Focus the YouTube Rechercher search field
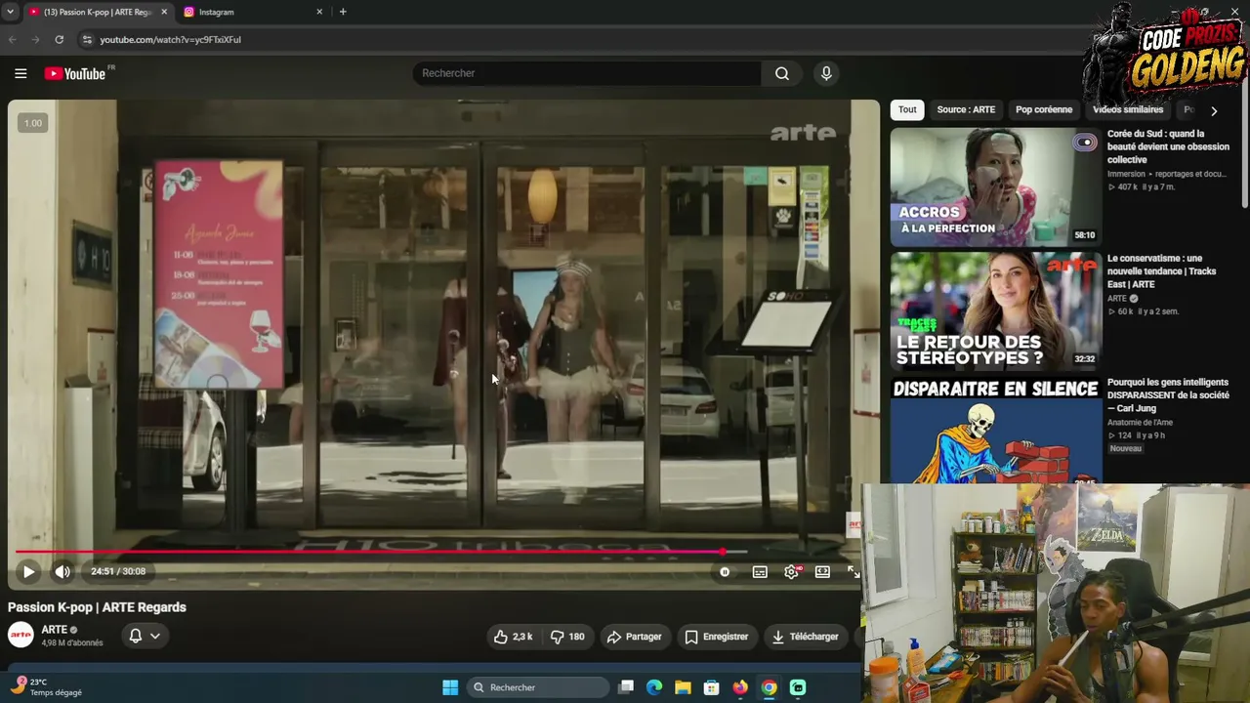Viewport: 1250px width, 703px height. coord(586,73)
